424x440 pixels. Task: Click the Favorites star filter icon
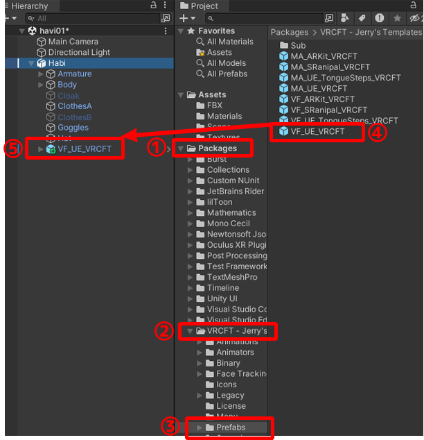[397, 18]
